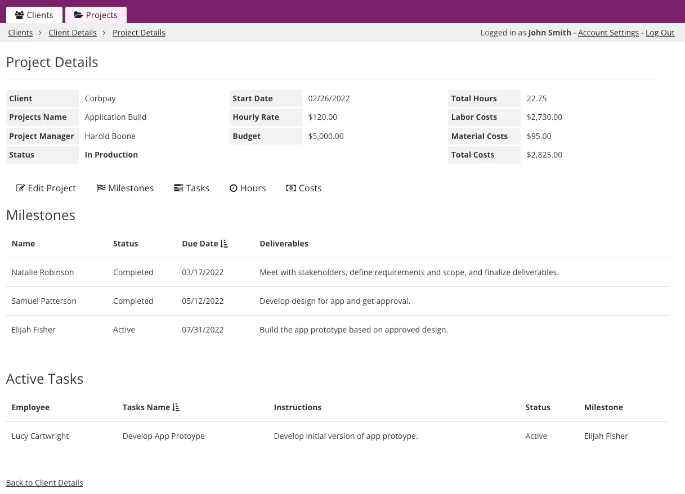
Task: Open Costs via the money icon
Action: (291, 188)
